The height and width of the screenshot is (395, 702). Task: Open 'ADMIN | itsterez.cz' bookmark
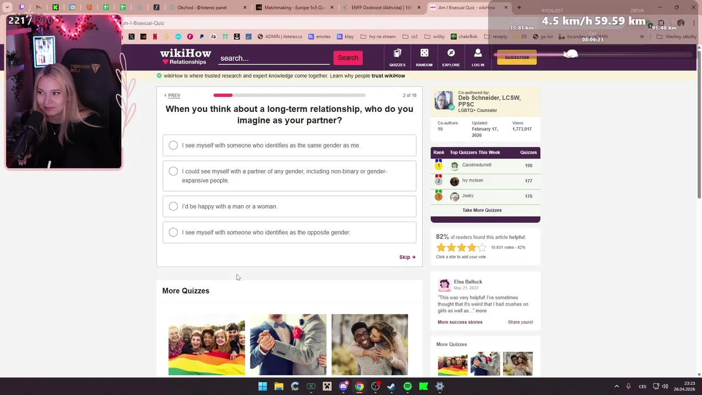tap(281, 37)
